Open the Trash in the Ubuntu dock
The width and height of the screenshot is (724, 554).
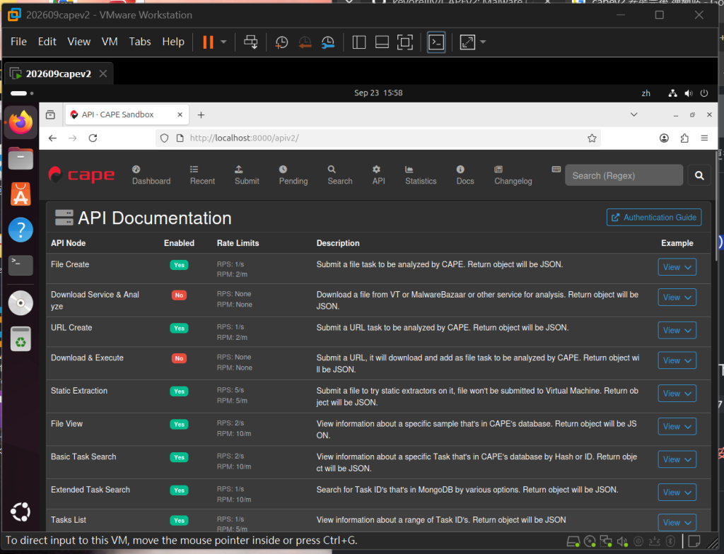click(x=21, y=339)
